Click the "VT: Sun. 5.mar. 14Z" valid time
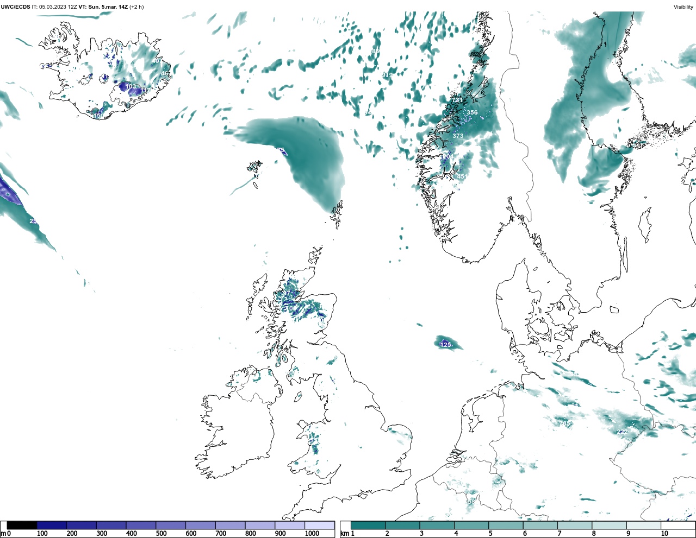 103,7
